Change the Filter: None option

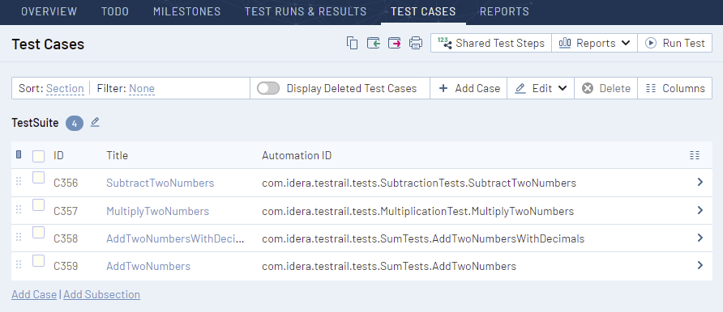[142, 88]
